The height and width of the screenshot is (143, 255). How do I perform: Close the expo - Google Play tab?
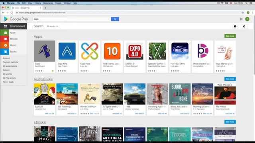click(40, 8)
